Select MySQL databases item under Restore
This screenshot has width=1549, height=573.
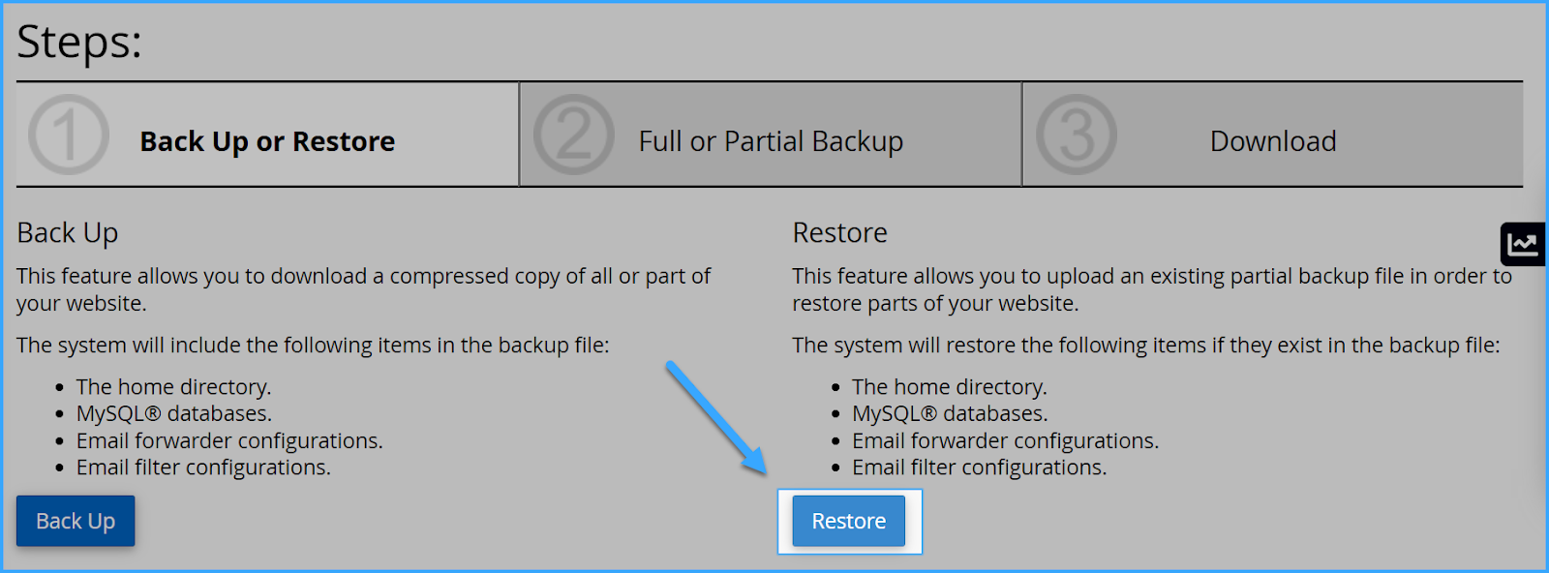950,414
